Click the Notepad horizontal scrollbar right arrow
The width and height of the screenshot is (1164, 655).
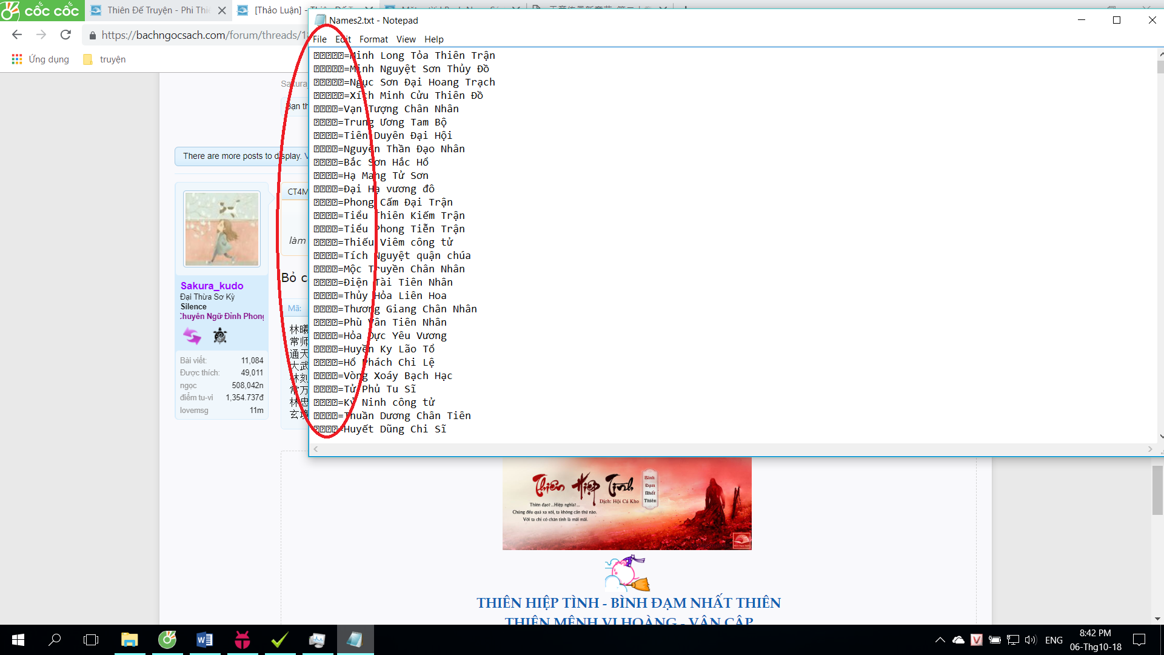tap(1150, 449)
